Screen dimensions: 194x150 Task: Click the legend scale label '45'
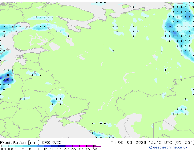(88, 149)
